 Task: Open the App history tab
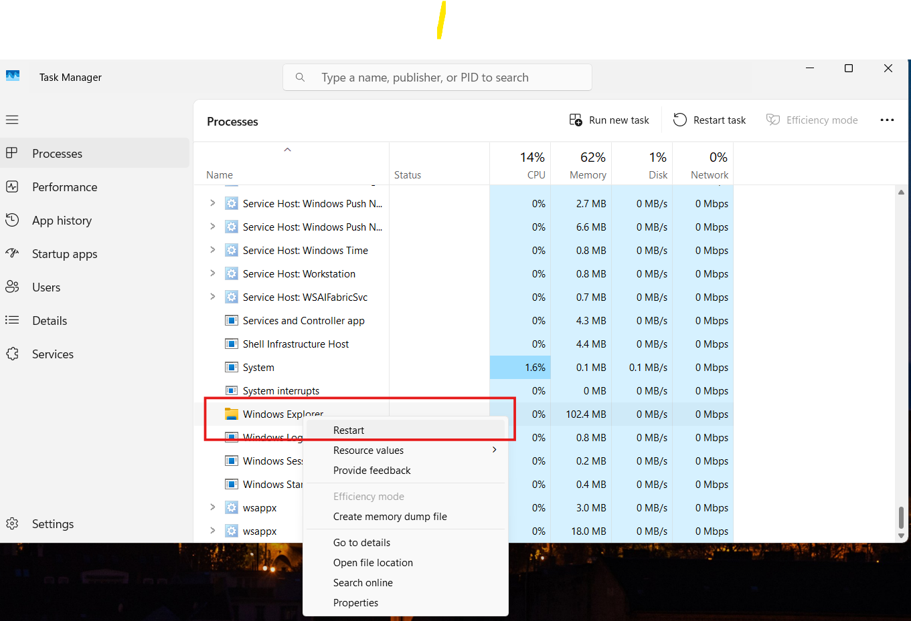(x=95, y=220)
